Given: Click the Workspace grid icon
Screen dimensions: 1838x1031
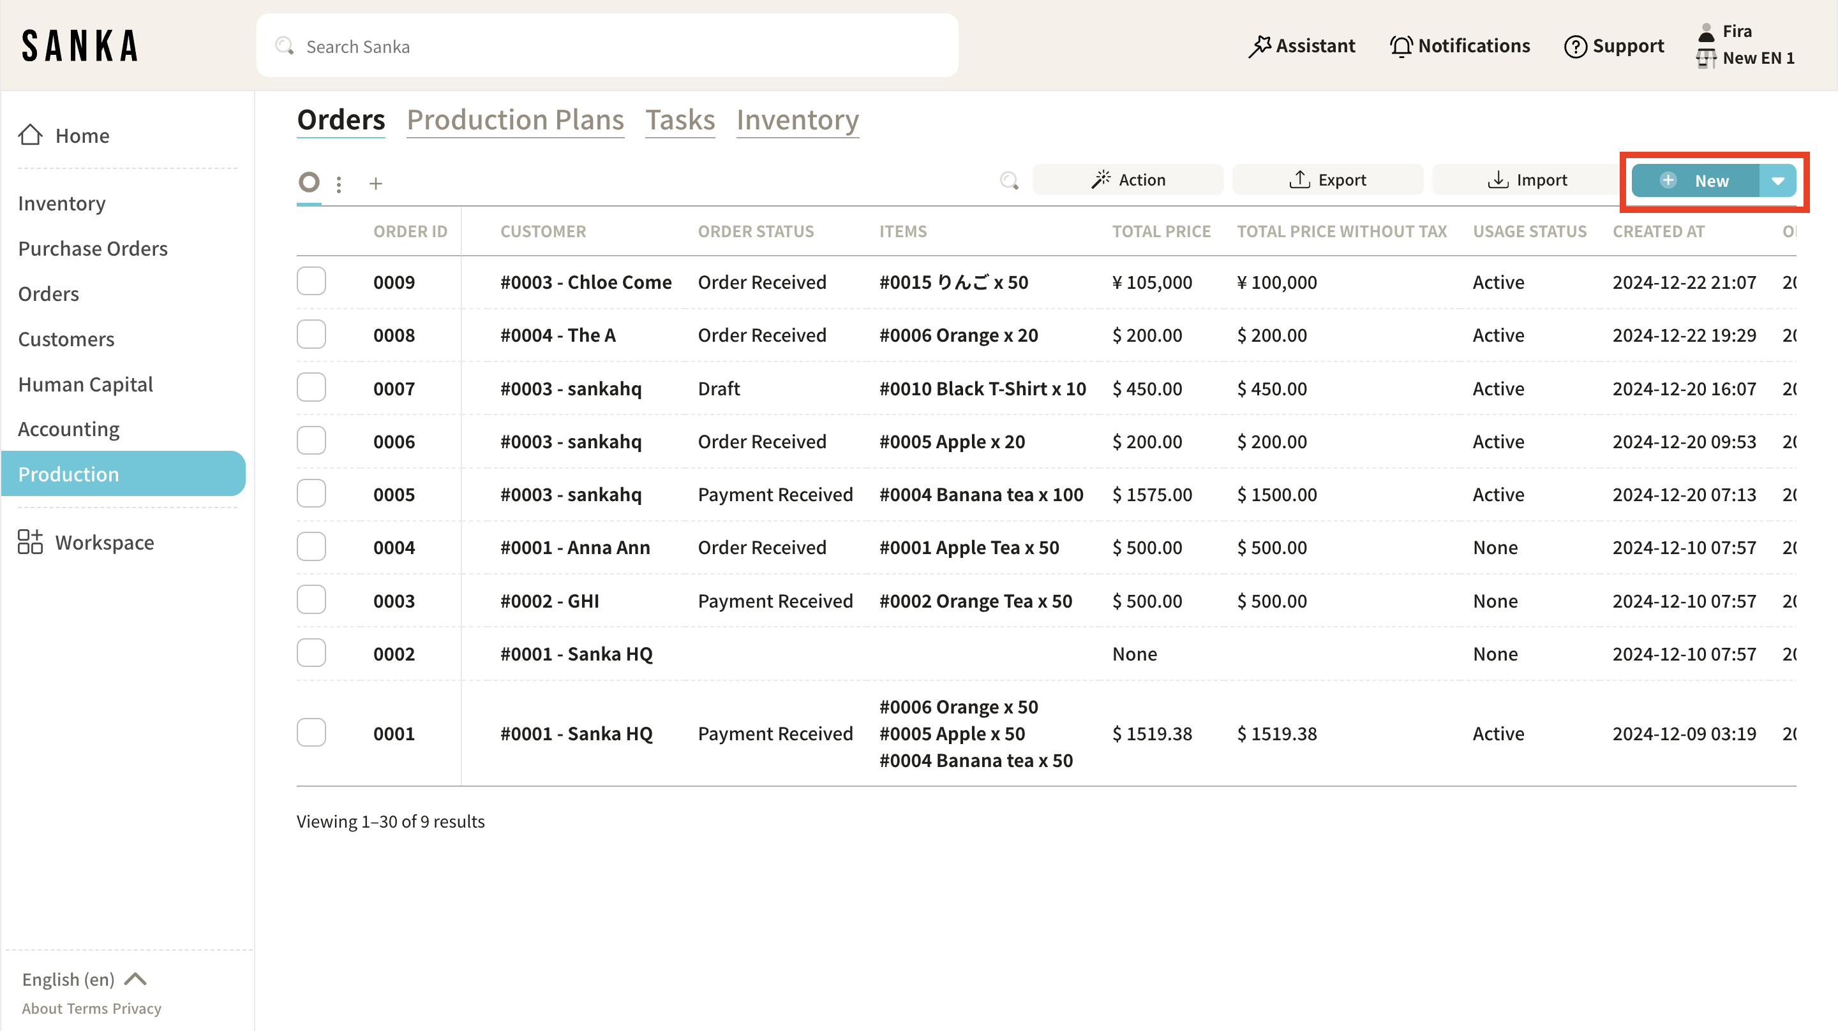Looking at the screenshot, I should (30, 542).
